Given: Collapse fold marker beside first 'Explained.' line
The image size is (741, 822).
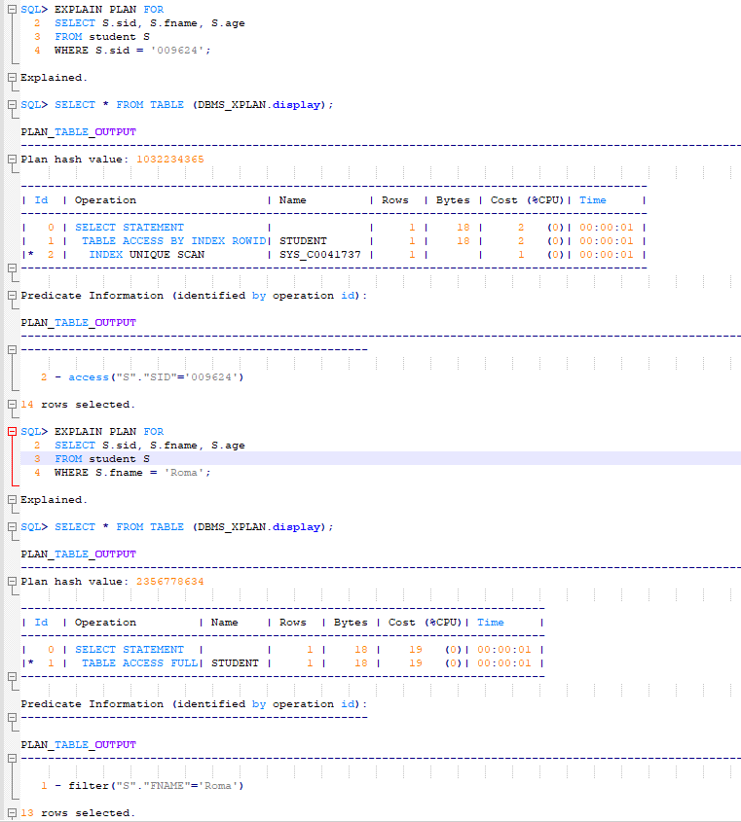Looking at the screenshot, I should pos(12,78).
